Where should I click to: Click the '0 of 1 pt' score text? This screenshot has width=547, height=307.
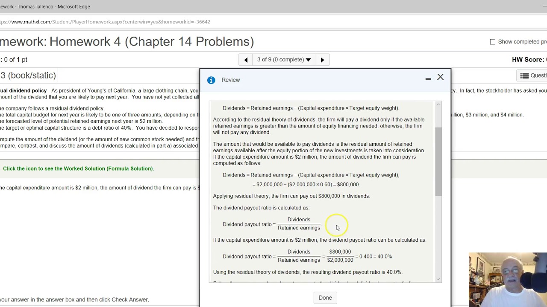click(15, 60)
